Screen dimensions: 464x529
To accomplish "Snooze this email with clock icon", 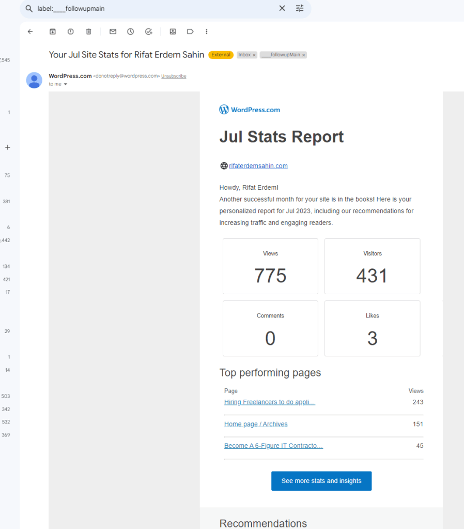I will pyautogui.click(x=131, y=32).
